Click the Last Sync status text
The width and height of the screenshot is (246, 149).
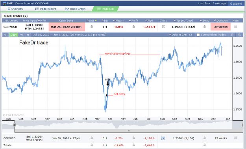point(212,4)
